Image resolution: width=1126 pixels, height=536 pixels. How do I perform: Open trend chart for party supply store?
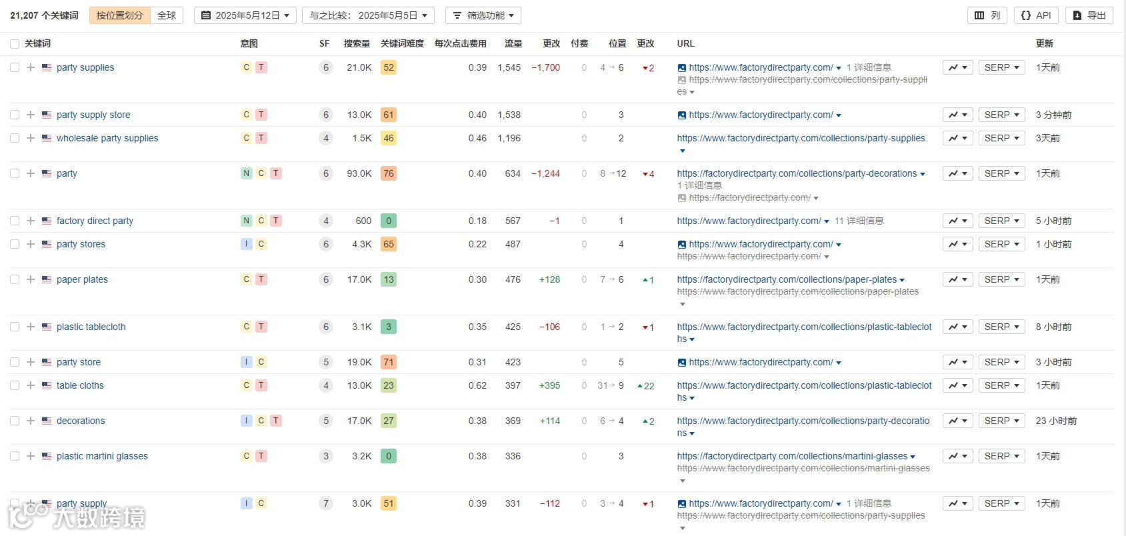(958, 115)
